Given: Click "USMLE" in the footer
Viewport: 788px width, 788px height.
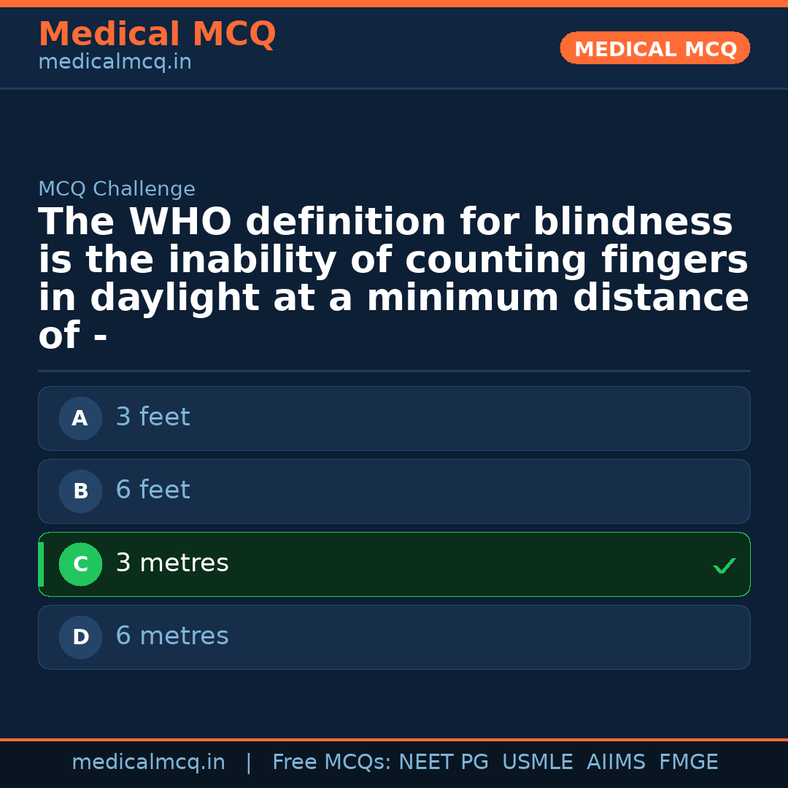Looking at the screenshot, I should [537, 762].
